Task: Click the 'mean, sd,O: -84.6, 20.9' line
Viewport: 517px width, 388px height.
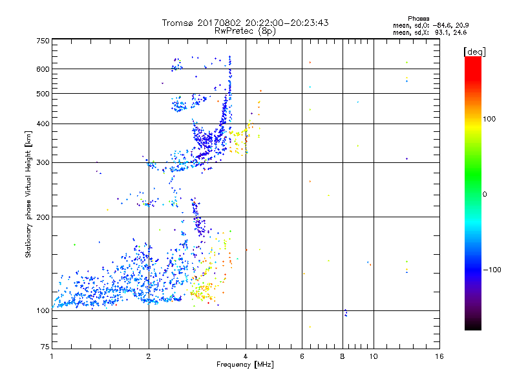Action: coord(430,25)
